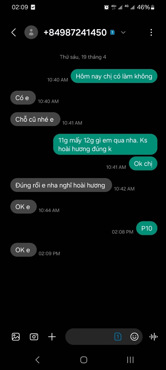Tap Android home navigation button
Image resolution: width=166 pixels, height=370 pixels.
coord(84,360)
